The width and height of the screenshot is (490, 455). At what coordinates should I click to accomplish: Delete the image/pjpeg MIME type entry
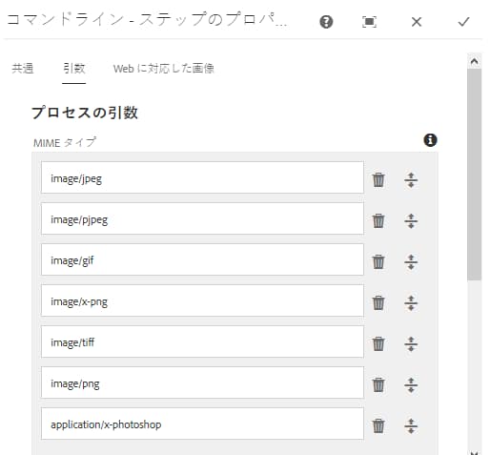tap(378, 221)
